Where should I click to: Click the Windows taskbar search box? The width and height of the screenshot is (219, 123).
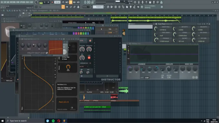25,121
